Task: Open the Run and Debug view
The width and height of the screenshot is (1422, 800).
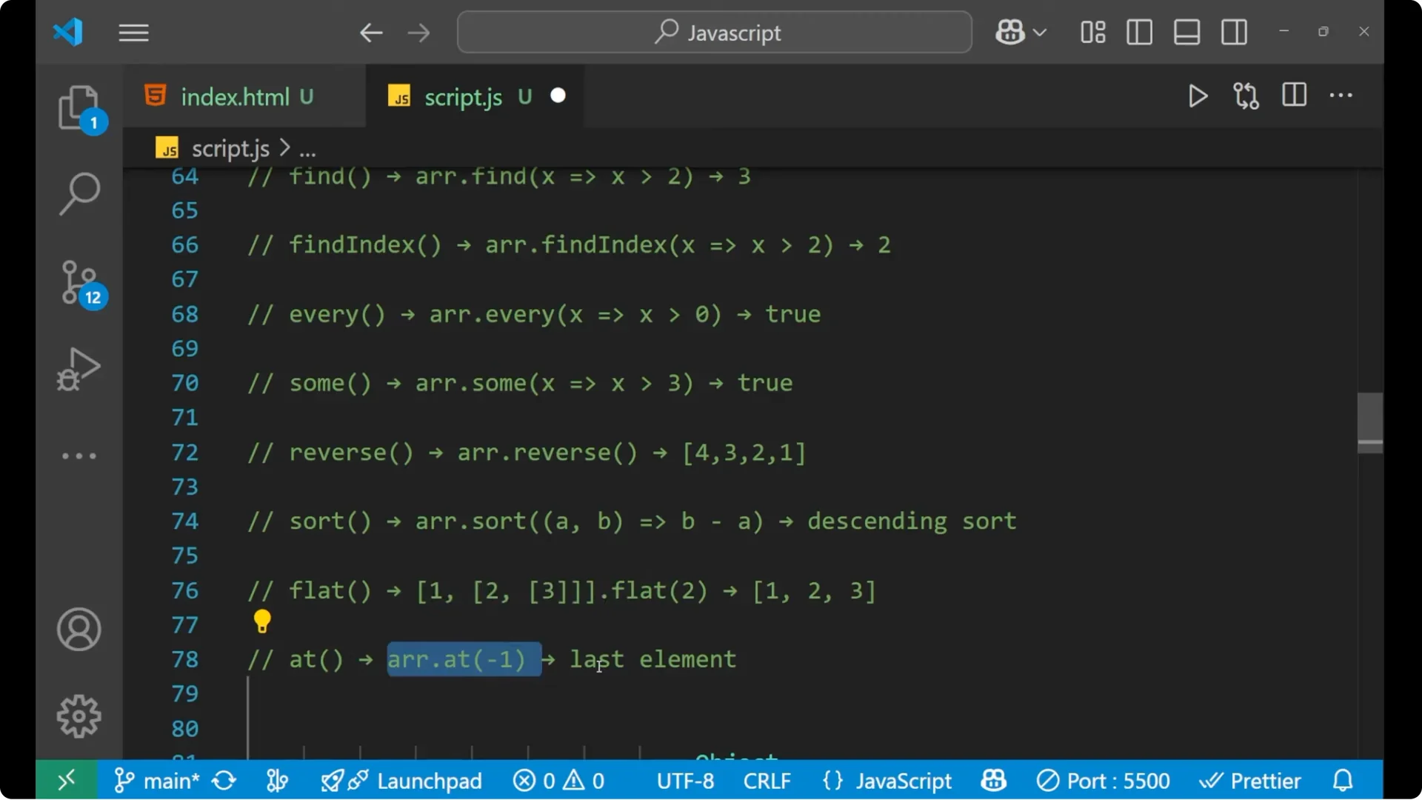Action: 78,369
